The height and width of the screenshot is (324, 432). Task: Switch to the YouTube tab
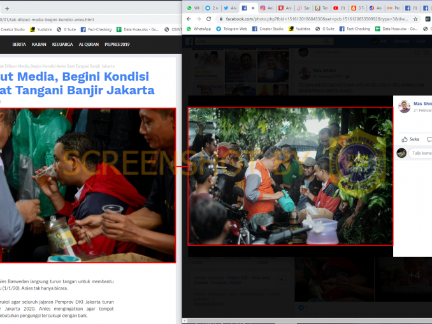coord(340,8)
